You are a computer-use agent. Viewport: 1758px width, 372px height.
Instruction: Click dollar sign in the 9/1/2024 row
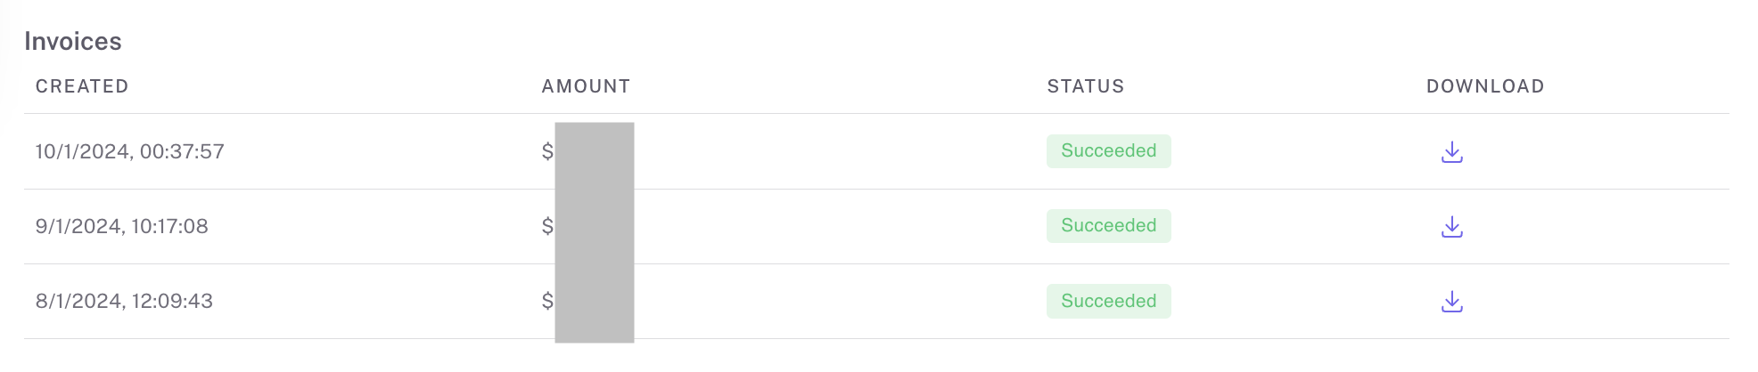(x=547, y=226)
